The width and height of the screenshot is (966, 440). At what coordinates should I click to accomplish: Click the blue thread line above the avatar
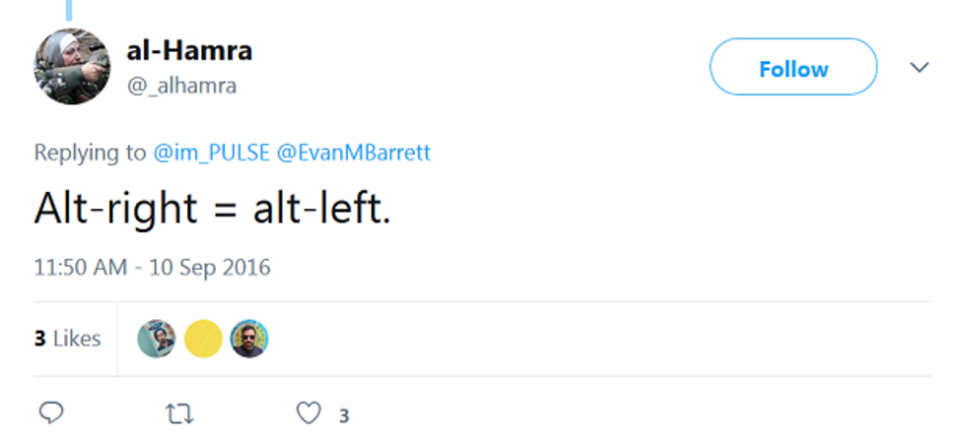[x=69, y=10]
